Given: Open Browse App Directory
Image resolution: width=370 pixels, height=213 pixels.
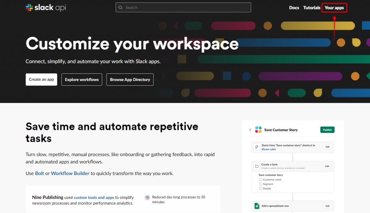Looking at the screenshot, I should click(x=130, y=79).
